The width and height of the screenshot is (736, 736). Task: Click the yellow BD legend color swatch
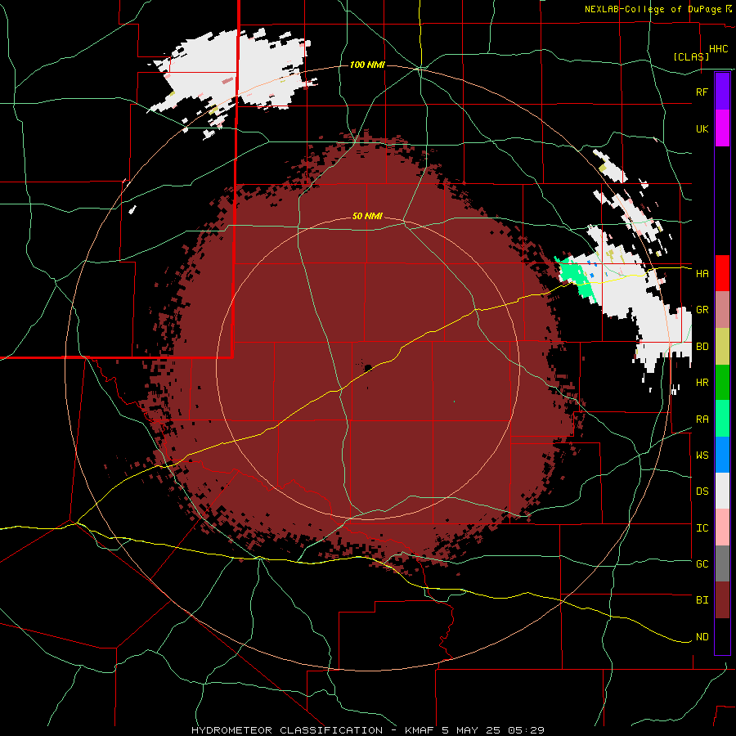pos(722,347)
